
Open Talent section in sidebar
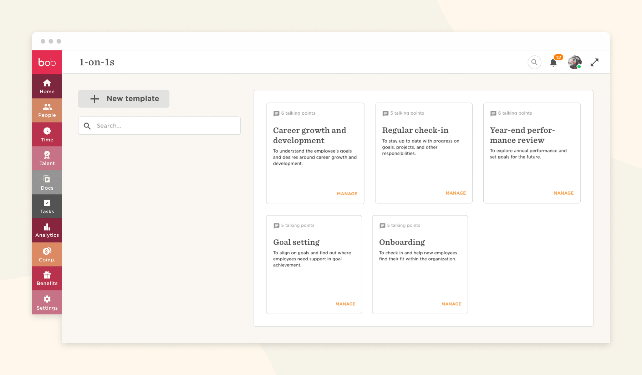pos(47,159)
